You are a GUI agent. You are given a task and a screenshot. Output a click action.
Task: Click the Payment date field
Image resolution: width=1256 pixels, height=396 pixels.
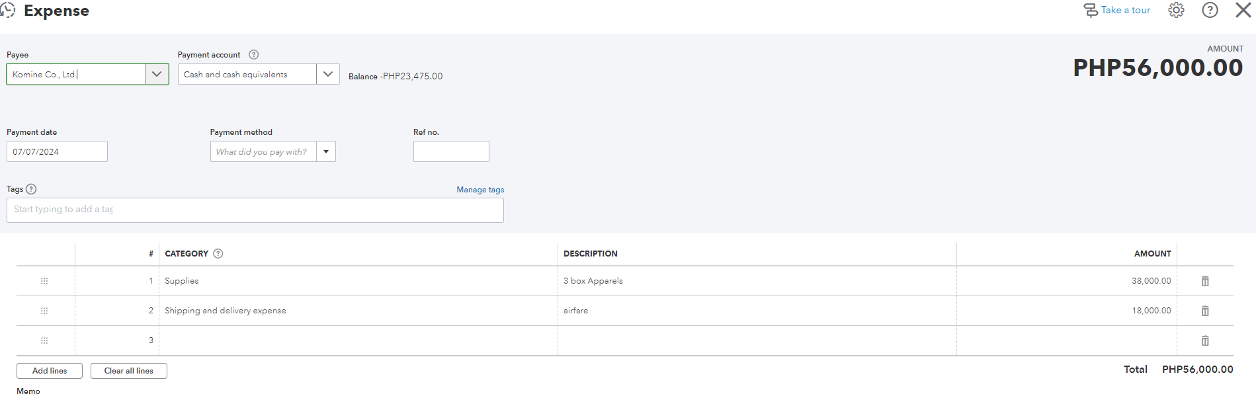click(57, 151)
